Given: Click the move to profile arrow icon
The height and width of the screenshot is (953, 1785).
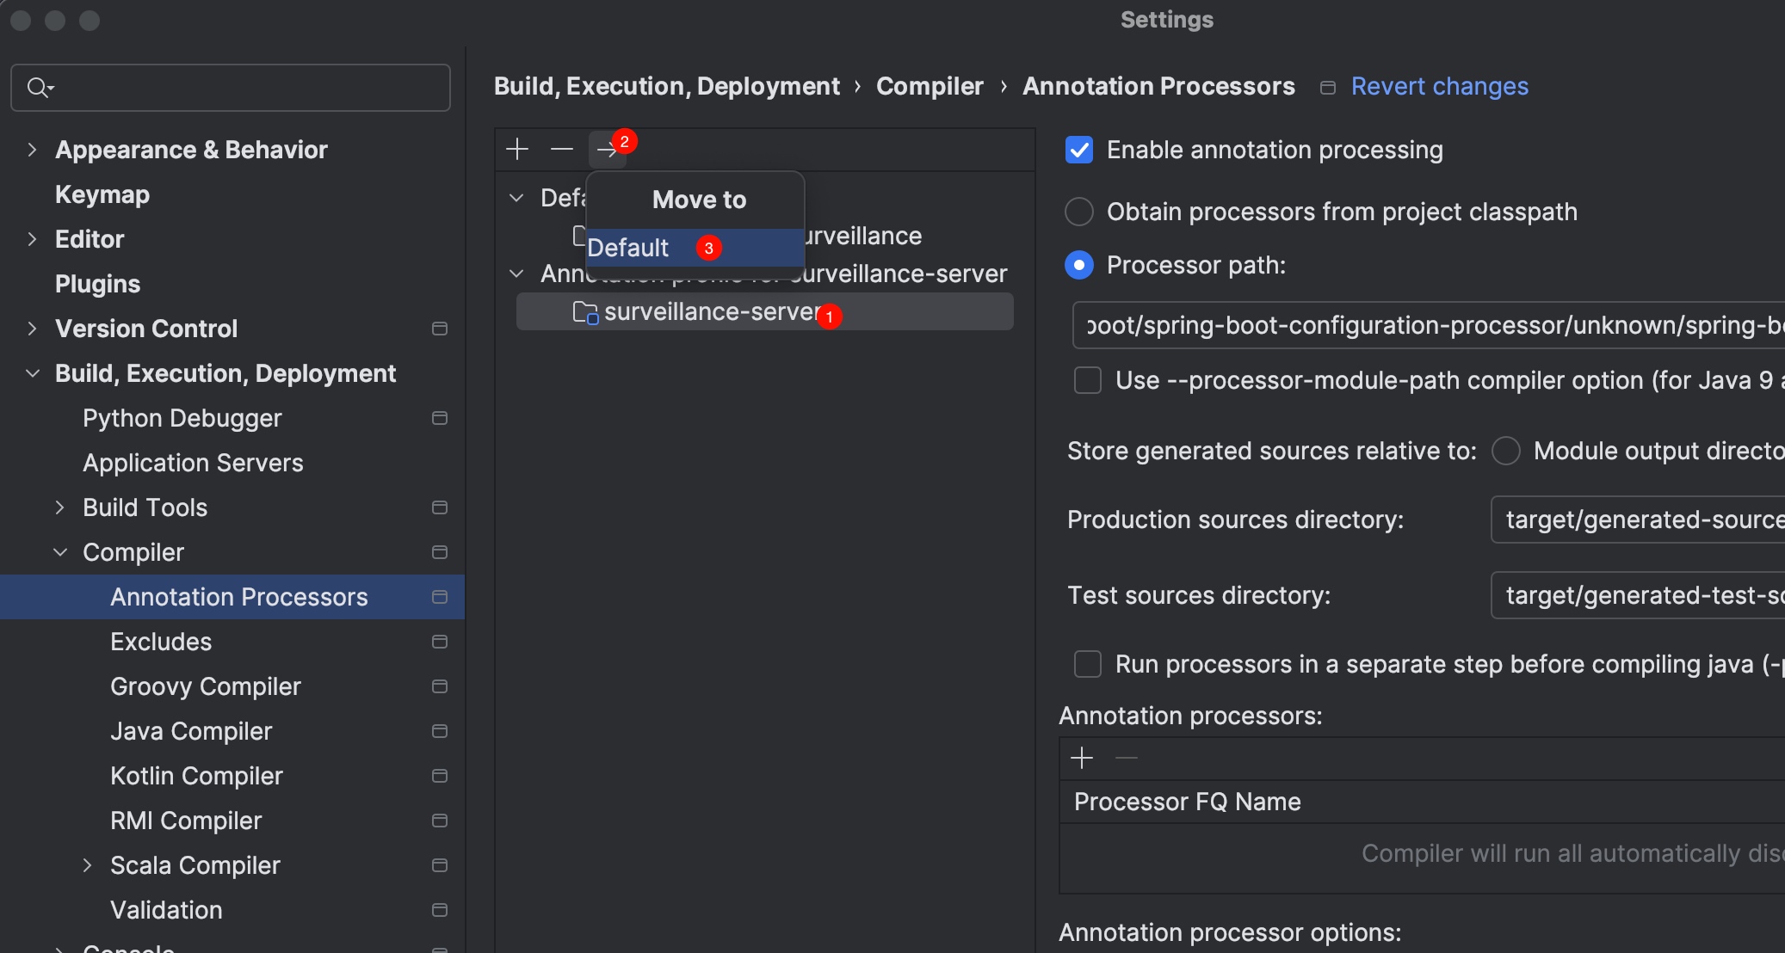Looking at the screenshot, I should [x=607, y=150].
